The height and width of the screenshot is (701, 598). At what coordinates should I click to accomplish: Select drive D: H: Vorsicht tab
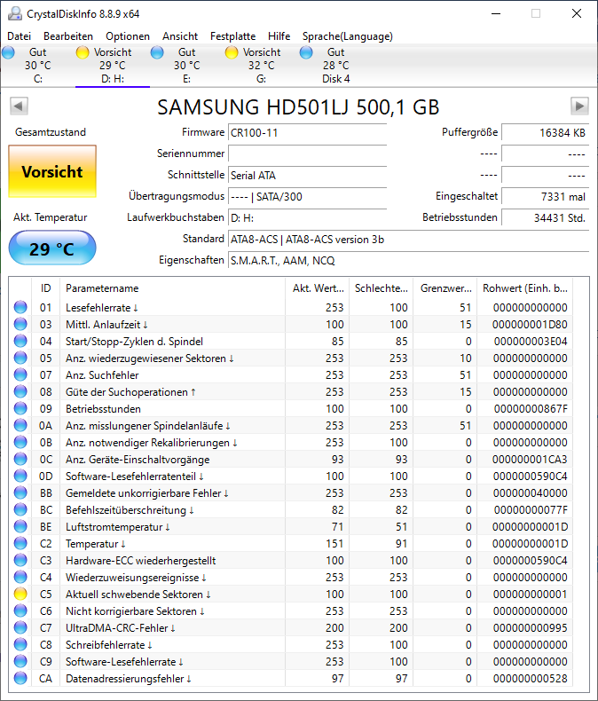click(x=113, y=66)
